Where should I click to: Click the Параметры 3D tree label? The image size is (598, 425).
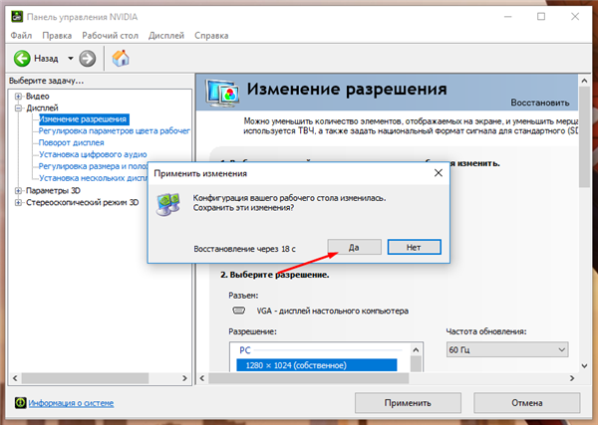click(x=53, y=190)
